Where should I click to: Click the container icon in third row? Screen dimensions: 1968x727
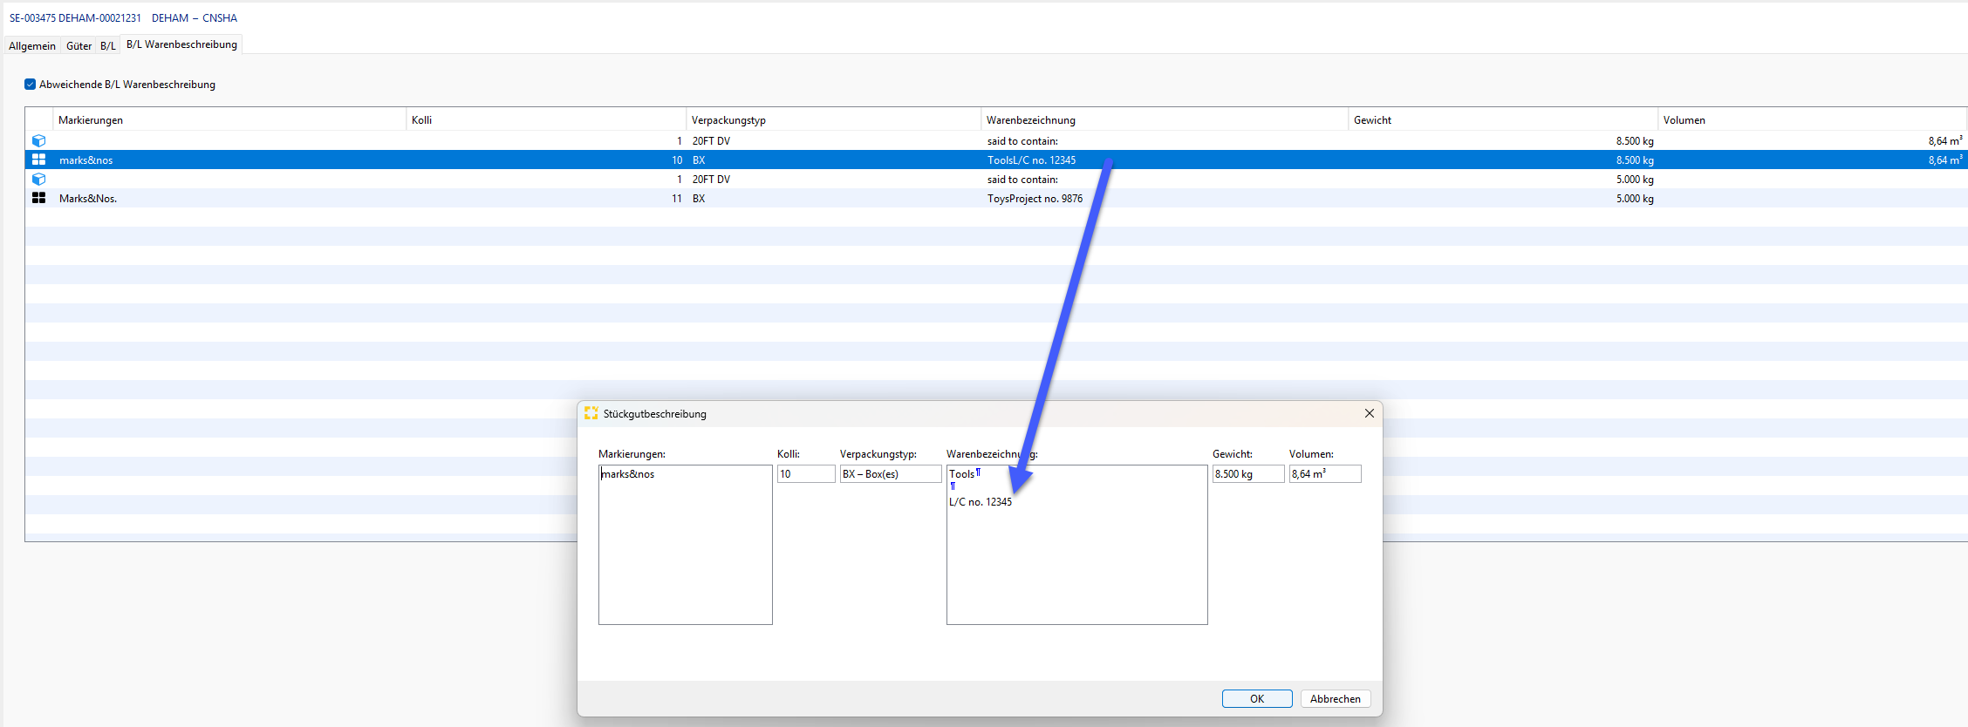tap(38, 180)
